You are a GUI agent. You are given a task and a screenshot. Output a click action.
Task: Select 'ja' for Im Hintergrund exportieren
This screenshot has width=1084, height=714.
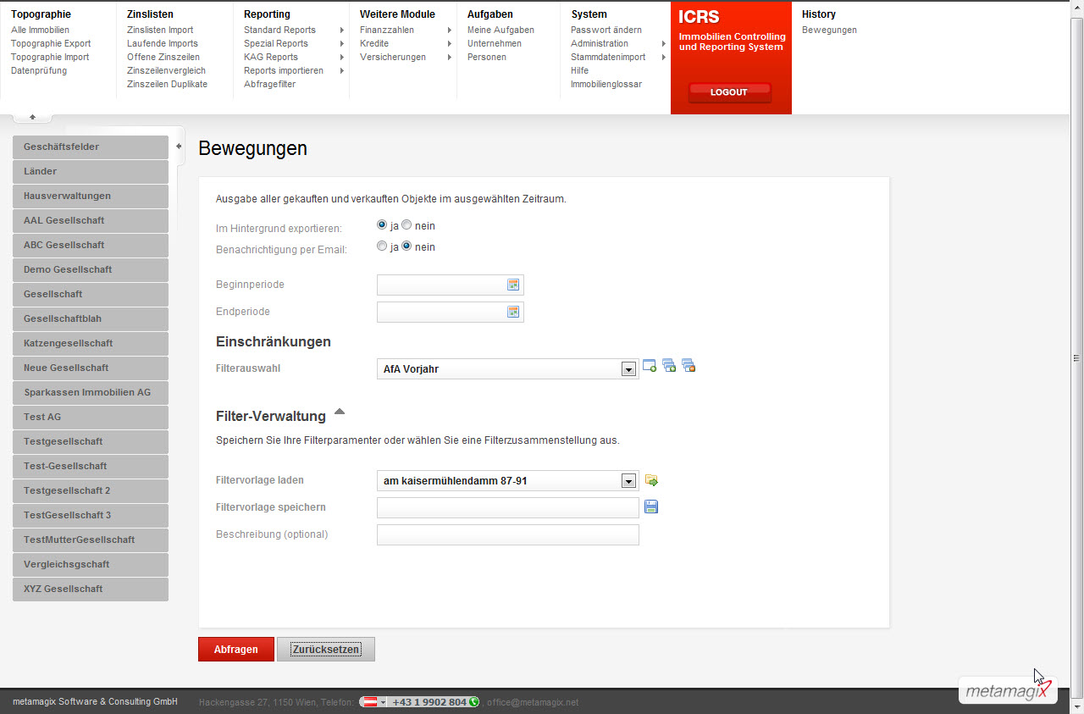tap(382, 225)
